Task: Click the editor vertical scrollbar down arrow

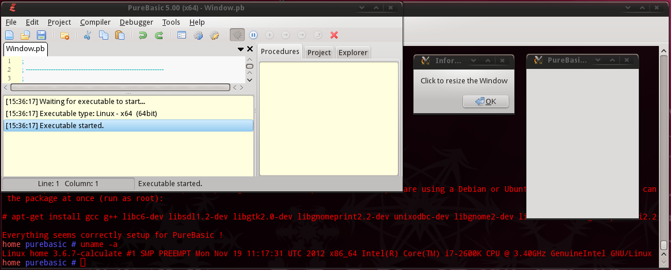Action: click(x=250, y=80)
